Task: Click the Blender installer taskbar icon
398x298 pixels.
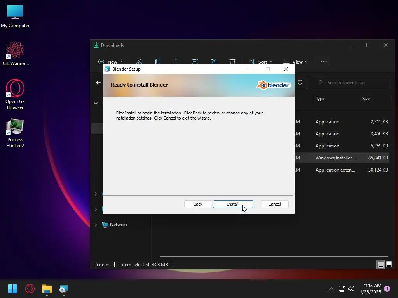Action: [64, 289]
